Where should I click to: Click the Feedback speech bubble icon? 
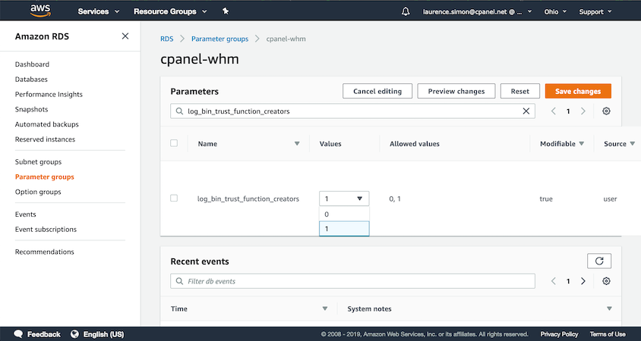(x=18, y=334)
